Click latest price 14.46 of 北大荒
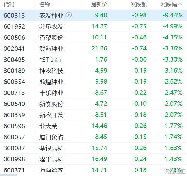The image size is (187, 176). coord(99,126)
